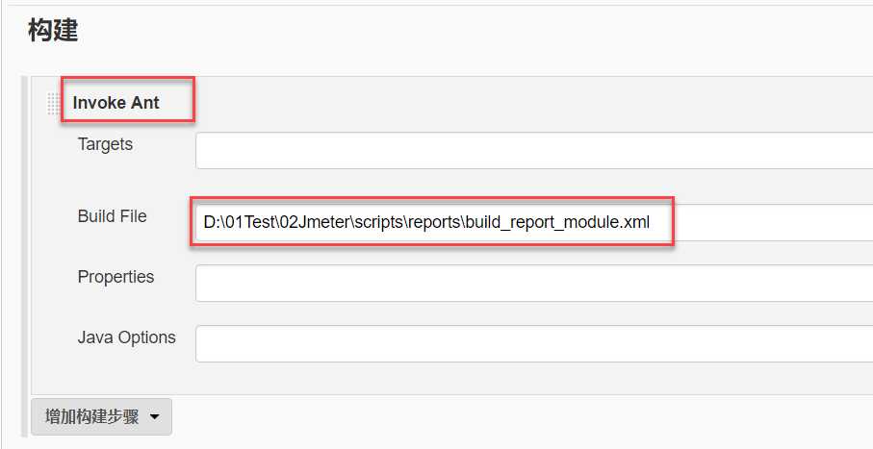
Task: Click the drag handle beside Invoke Ant
Action: tap(54, 104)
